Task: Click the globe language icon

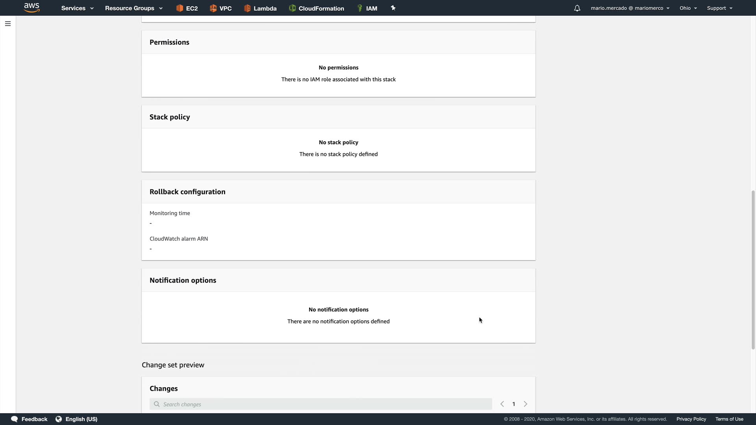Action: point(59,419)
